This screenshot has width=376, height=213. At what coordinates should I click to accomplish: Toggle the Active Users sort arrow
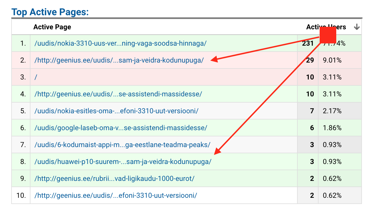point(357,27)
